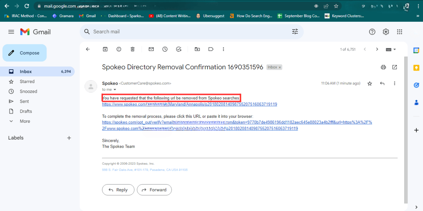
Task: Open the Ubersuggest bookmark
Action: (210, 16)
